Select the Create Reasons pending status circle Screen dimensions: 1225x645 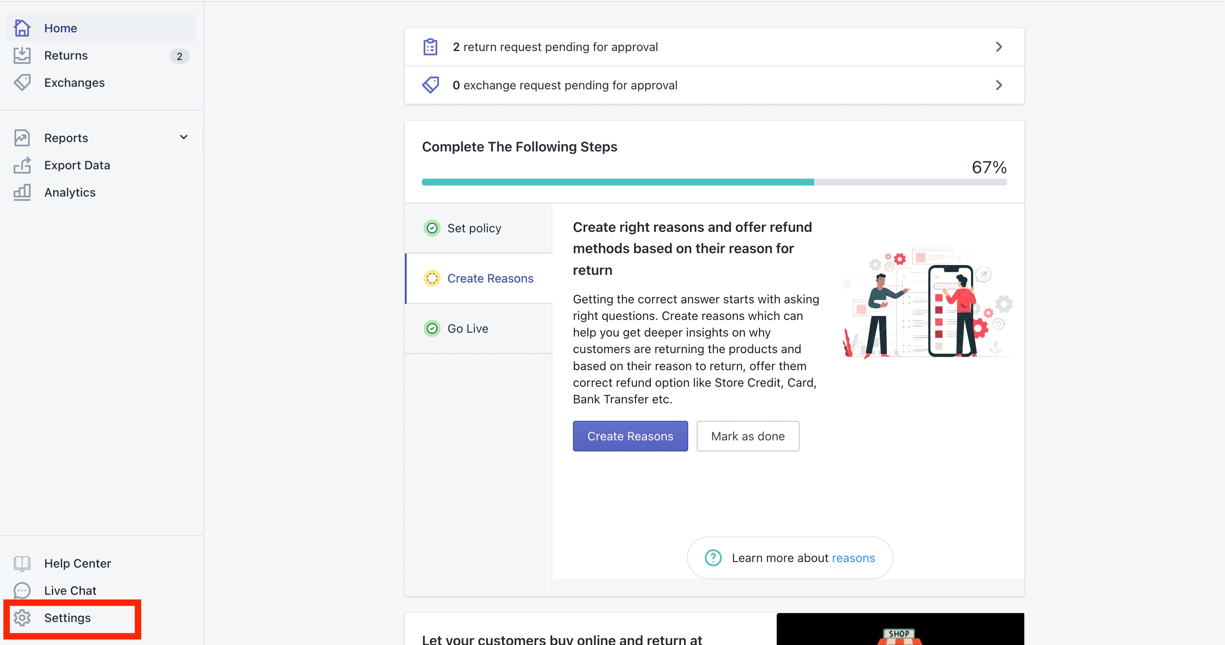[432, 278]
